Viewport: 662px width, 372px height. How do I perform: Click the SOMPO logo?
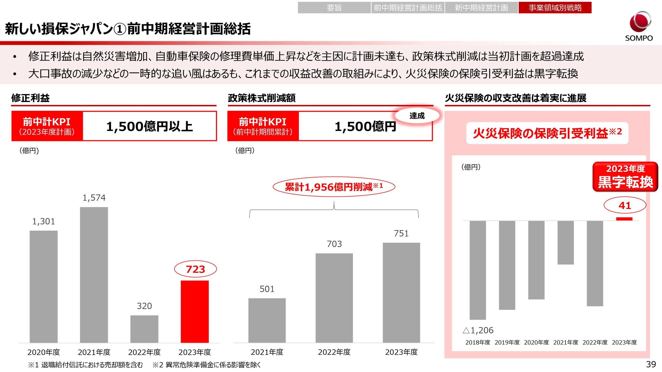[639, 26]
